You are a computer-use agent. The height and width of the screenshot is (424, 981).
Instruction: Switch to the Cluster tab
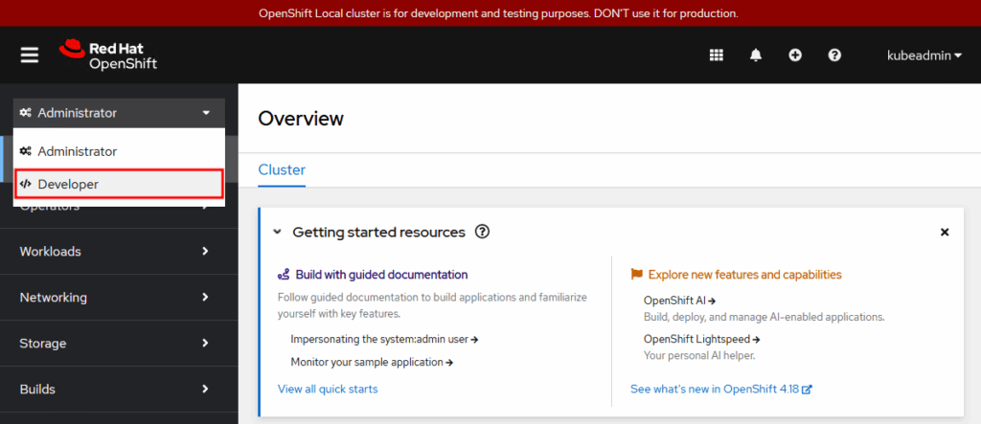coord(282,170)
